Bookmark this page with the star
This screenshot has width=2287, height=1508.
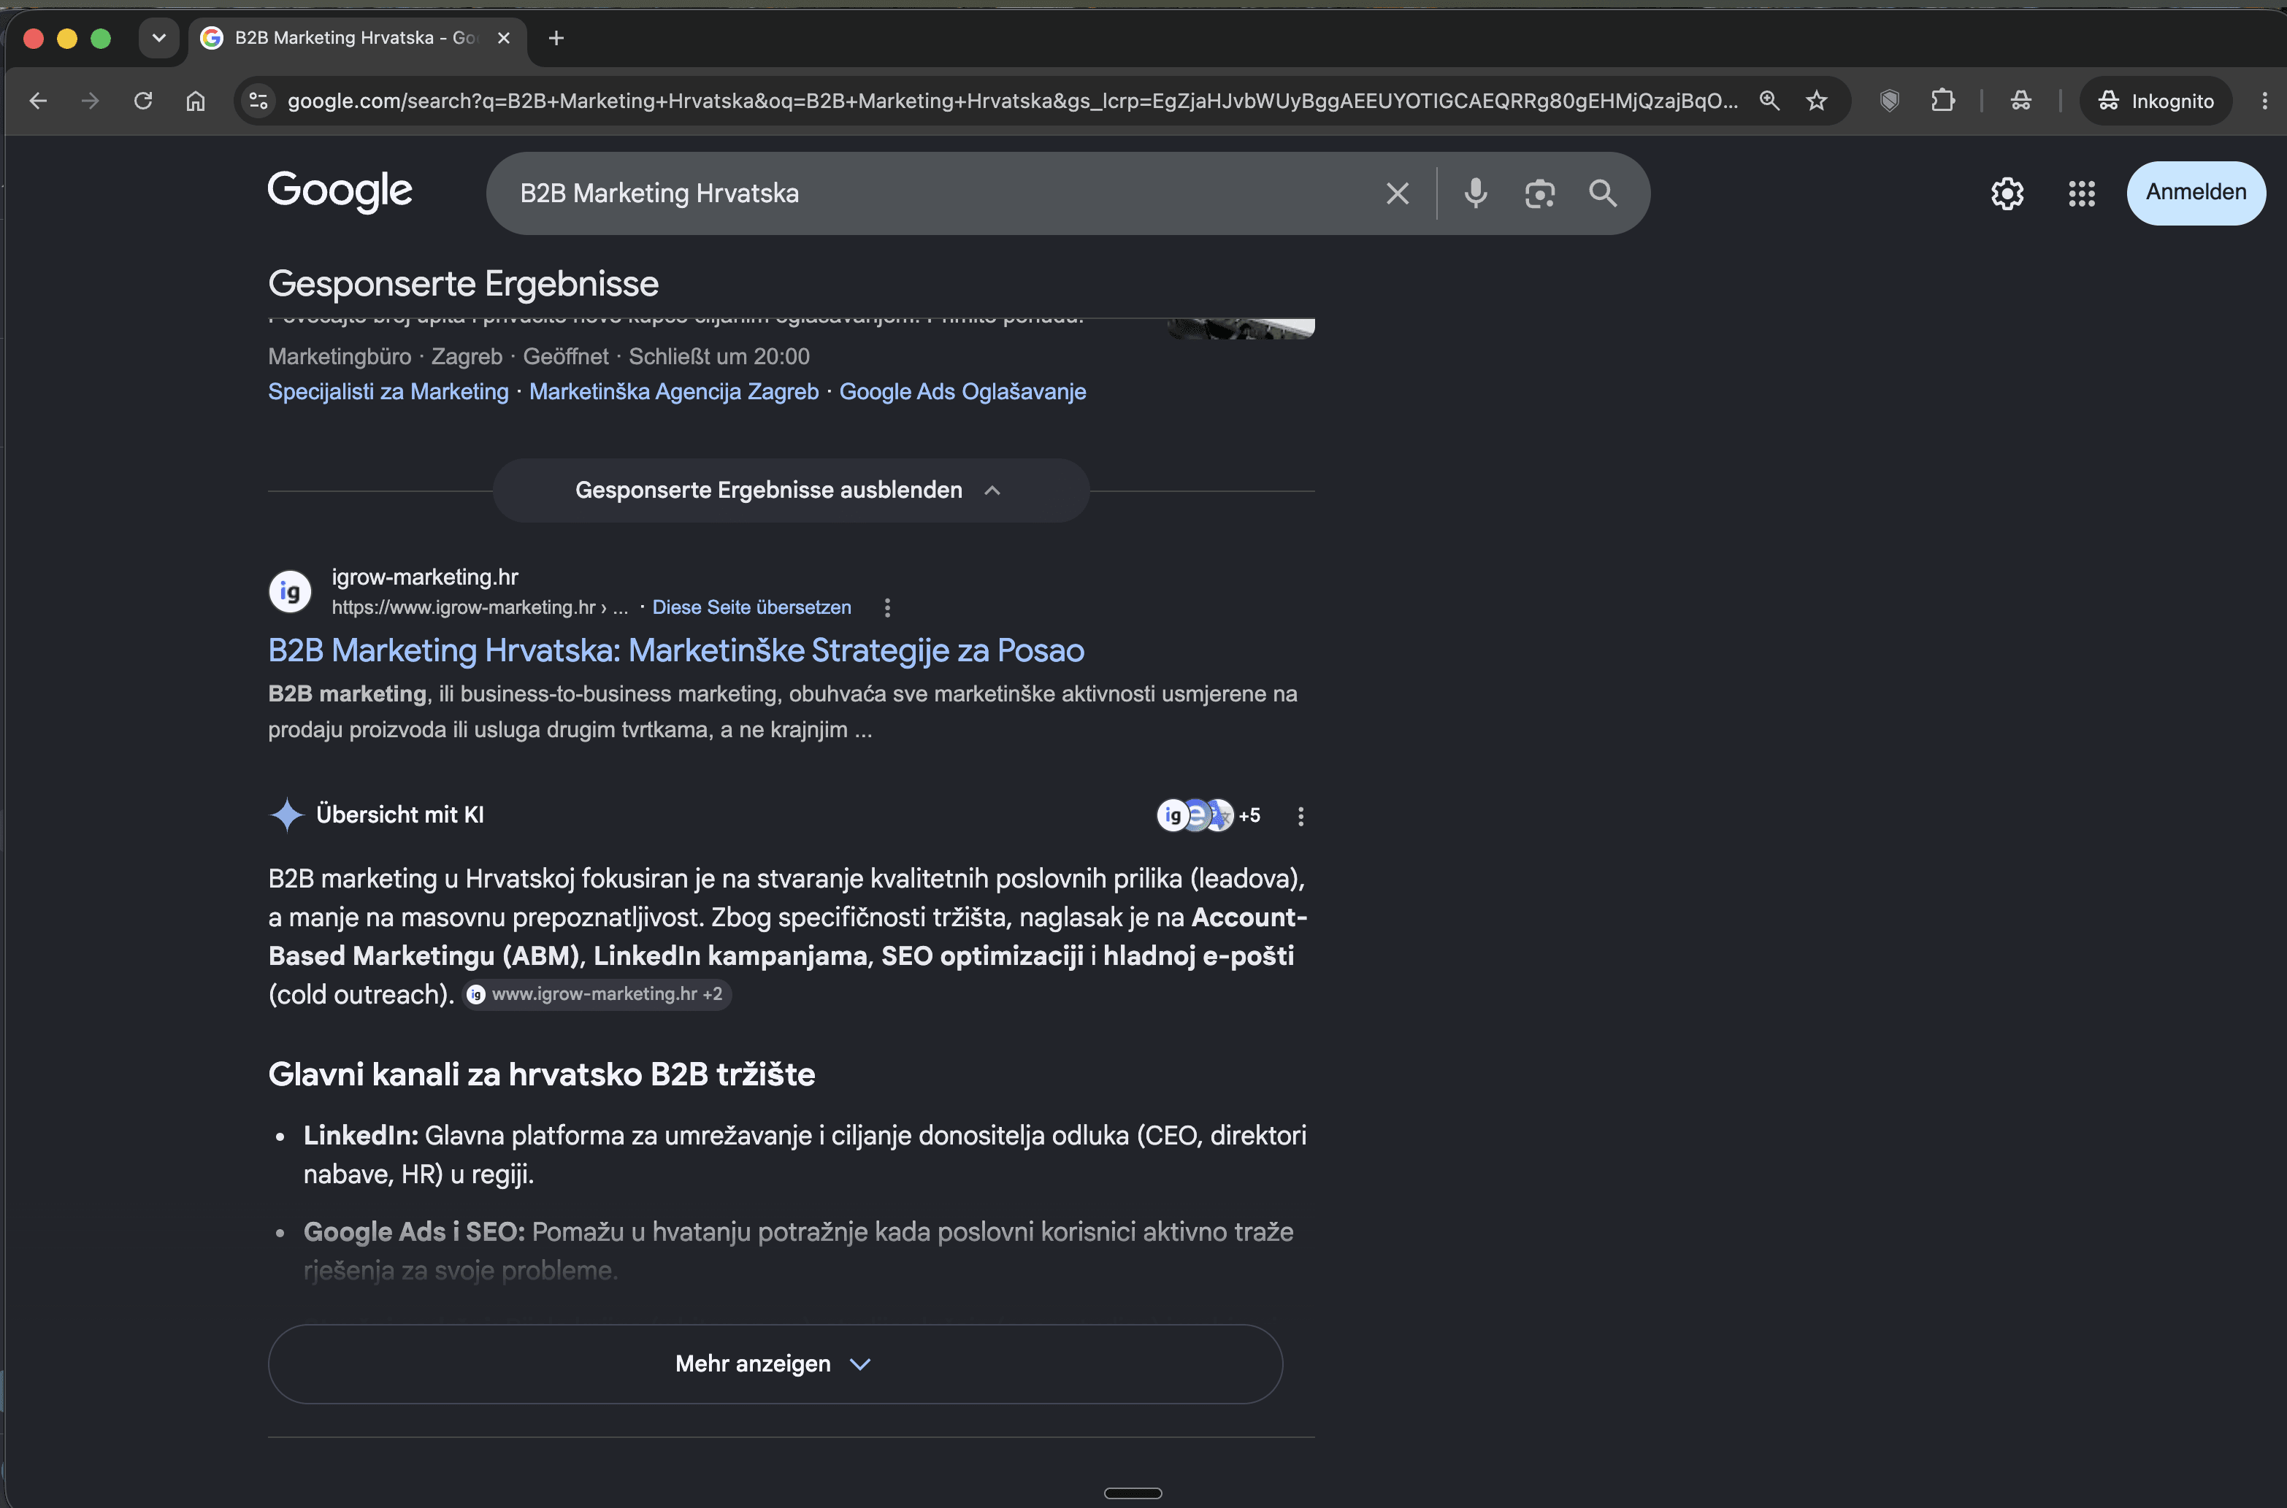pos(1817,101)
